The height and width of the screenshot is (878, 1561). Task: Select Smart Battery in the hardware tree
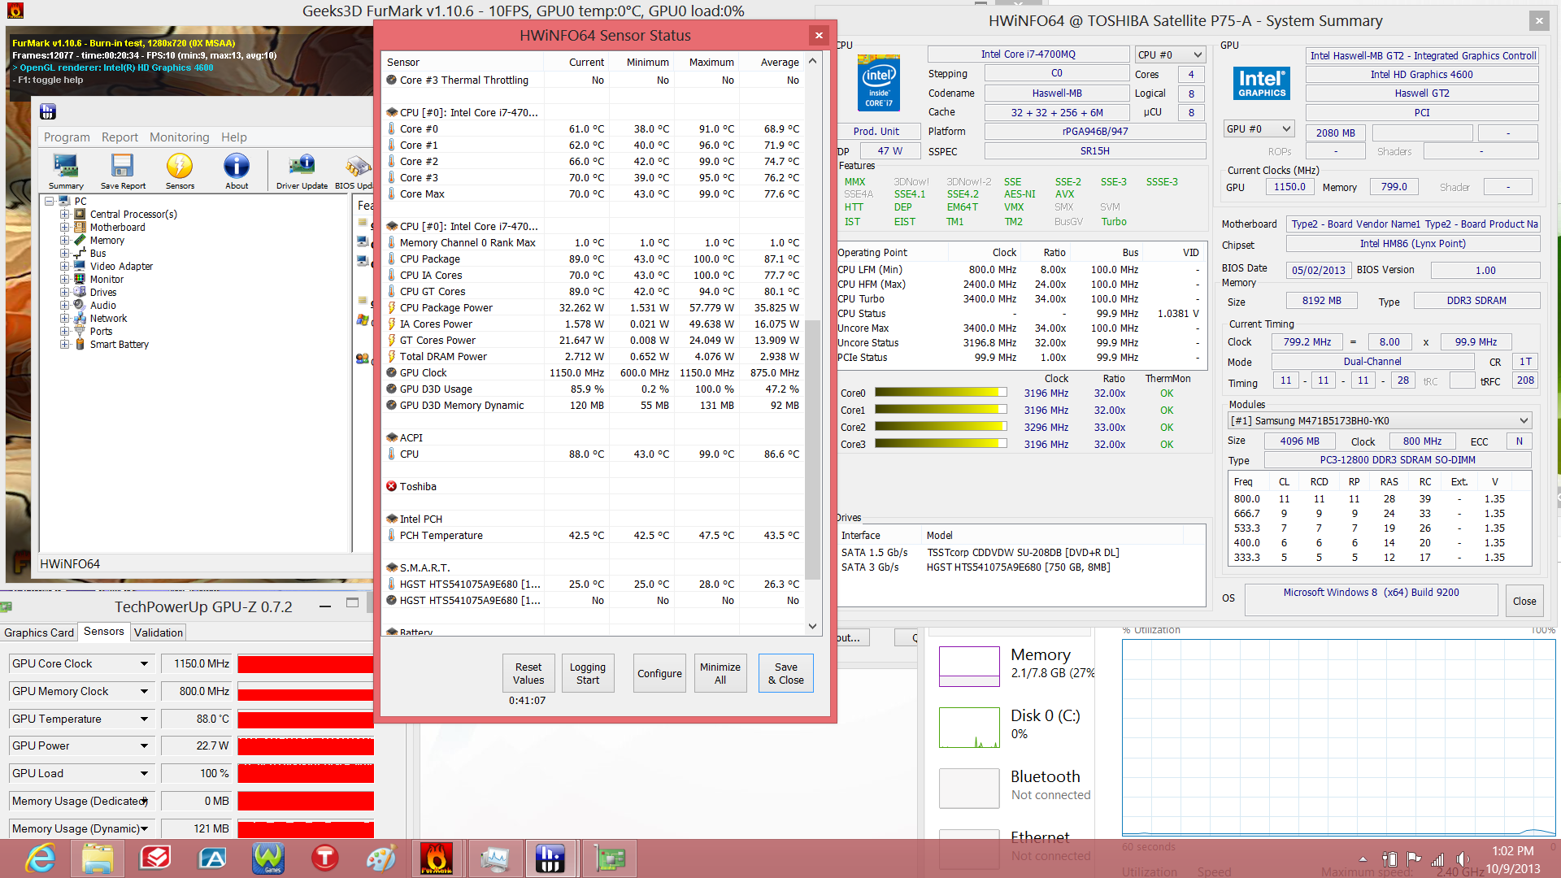(x=119, y=345)
